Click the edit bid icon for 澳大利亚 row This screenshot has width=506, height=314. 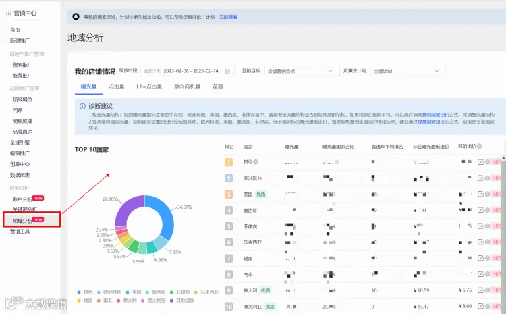tap(480, 306)
